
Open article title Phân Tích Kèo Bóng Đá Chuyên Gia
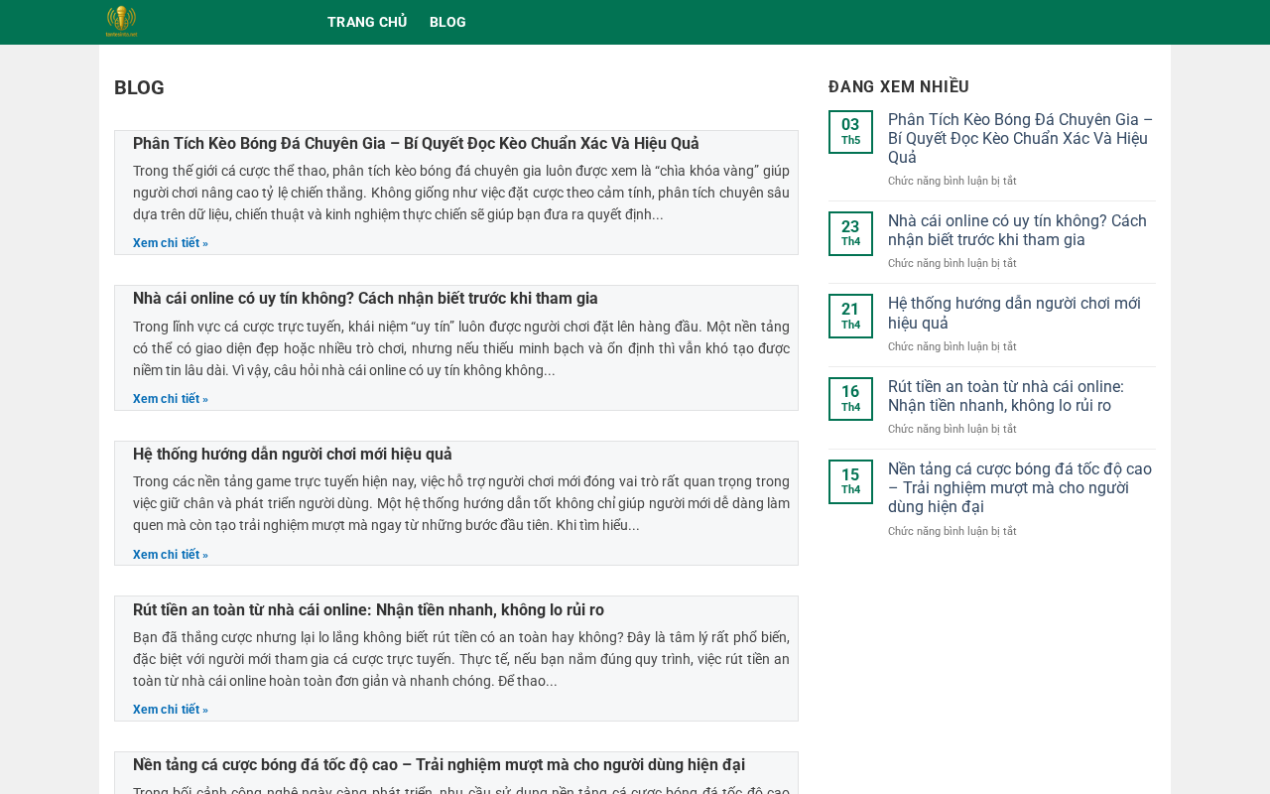pyautogui.click(x=416, y=143)
